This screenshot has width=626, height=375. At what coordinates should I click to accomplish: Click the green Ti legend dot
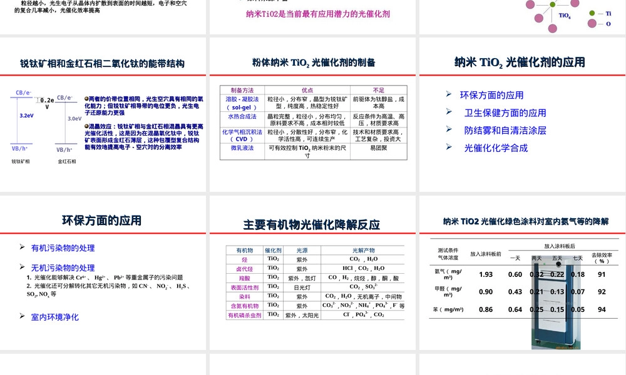(x=592, y=13)
